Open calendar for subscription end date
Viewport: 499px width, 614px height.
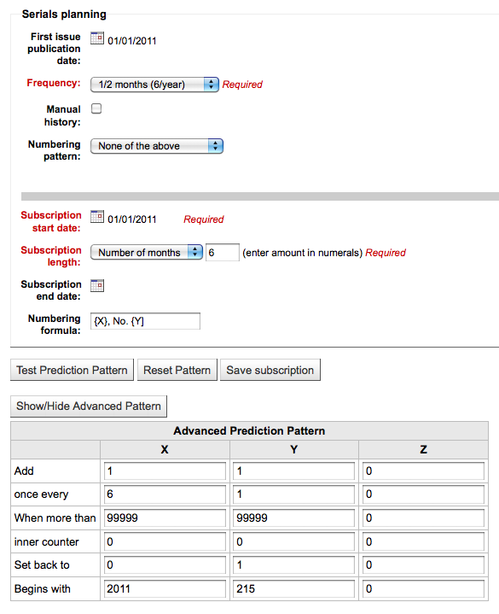pyautogui.click(x=97, y=285)
